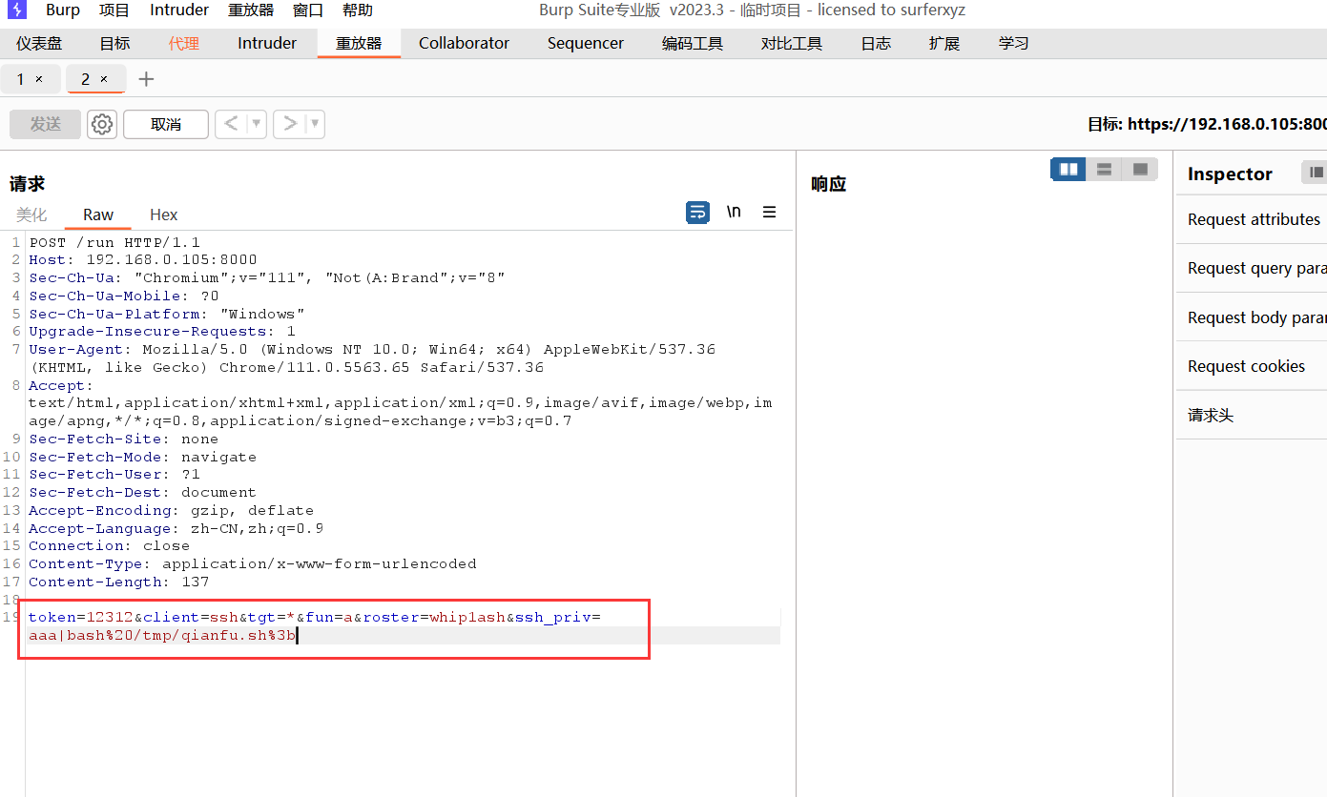Image resolution: width=1327 pixels, height=797 pixels.
Task: Open Repeater settings gear icon
Action: [x=102, y=124]
